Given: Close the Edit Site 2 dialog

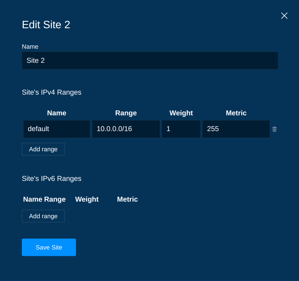Looking at the screenshot, I should 284,16.
